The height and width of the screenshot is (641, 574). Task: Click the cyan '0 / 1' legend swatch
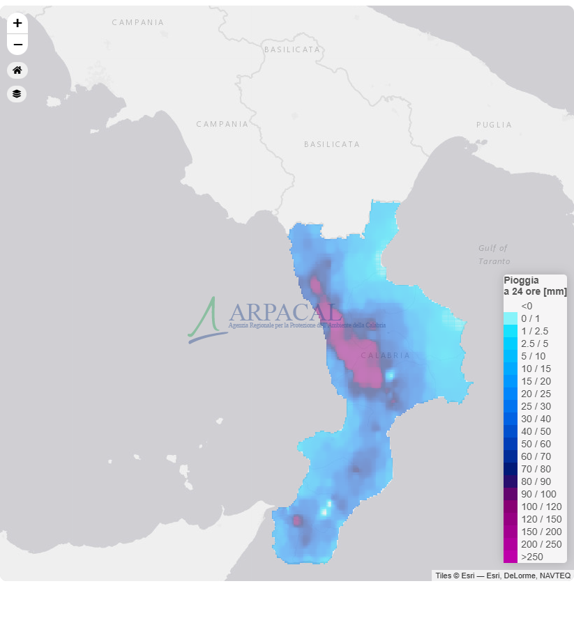click(x=511, y=318)
